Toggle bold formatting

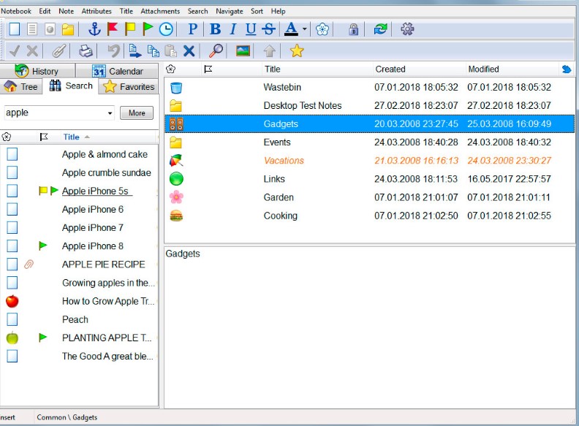tap(215, 29)
